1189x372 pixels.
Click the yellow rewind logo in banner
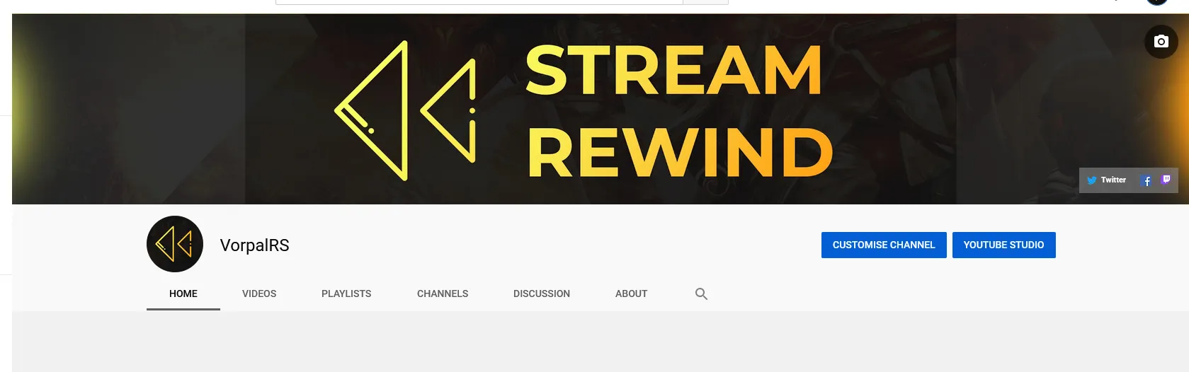pyautogui.click(x=405, y=110)
